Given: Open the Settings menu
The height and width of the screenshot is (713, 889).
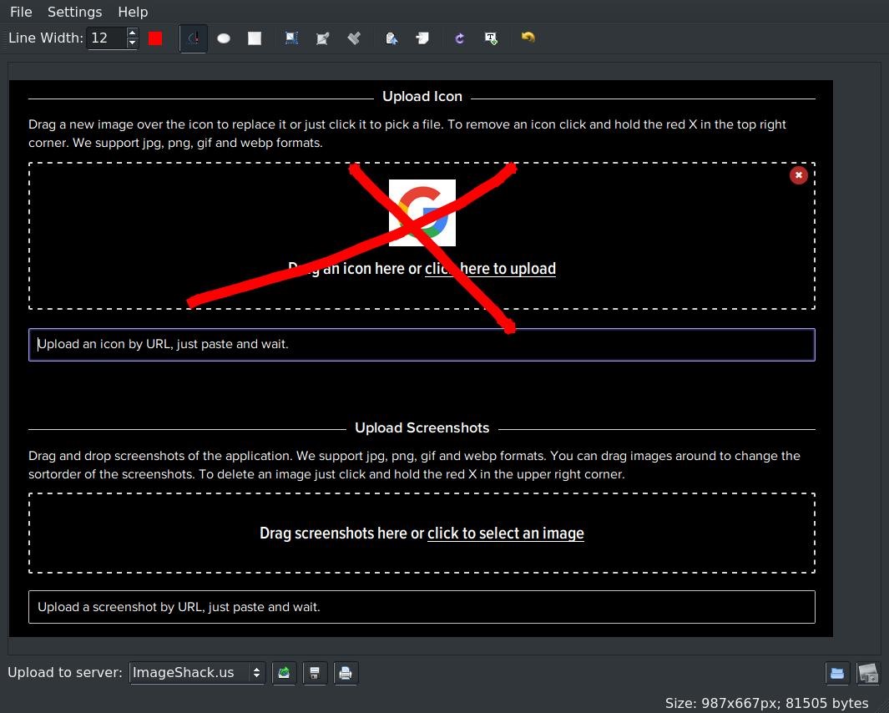Looking at the screenshot, I should coord(74,12).
